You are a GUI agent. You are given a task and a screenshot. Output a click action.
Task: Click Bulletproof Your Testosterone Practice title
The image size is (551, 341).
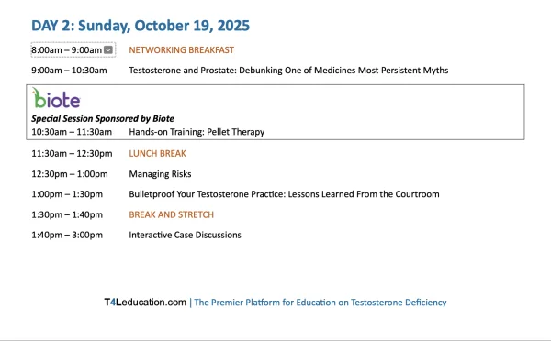coord(284,194)
